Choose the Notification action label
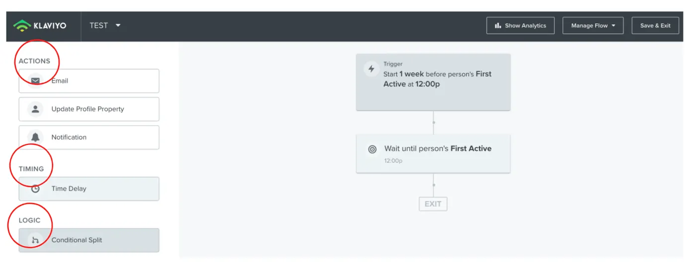Image resolution: width=689 pixels, height=269 pixels. (69, 137)
